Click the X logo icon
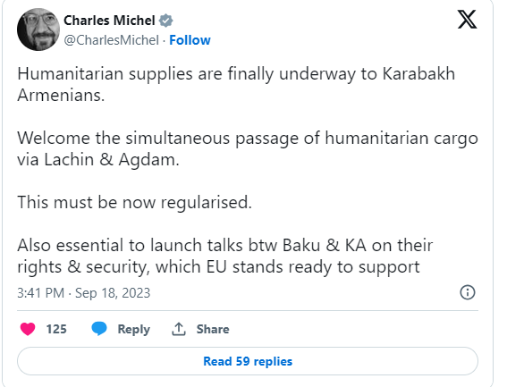The width and height of the screenshot is (507, 387). tap(467, 20)
